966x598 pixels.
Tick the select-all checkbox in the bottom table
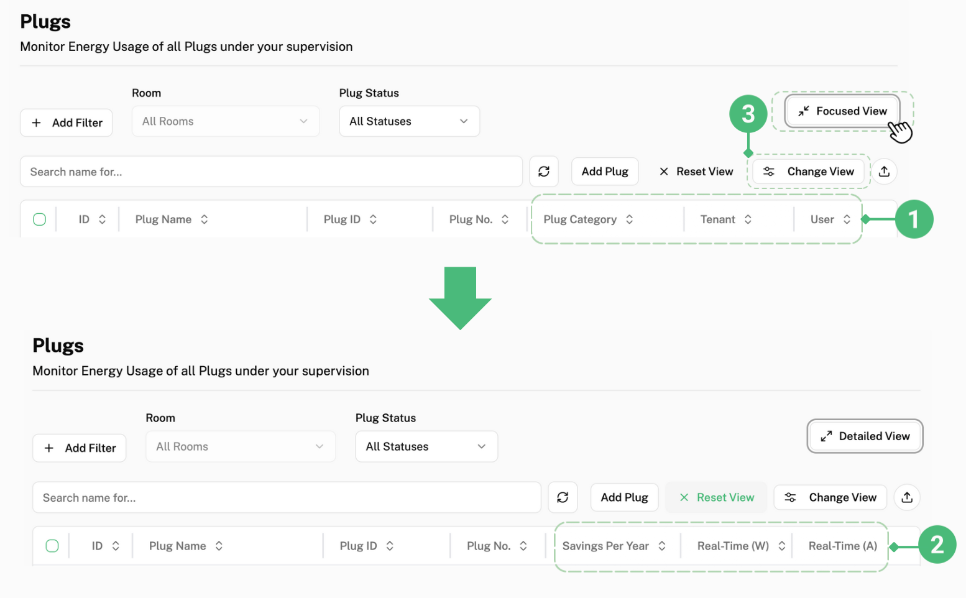[52, 546]
